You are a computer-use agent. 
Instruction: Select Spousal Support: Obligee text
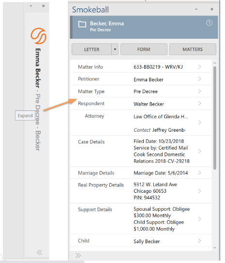pos(162,209)
